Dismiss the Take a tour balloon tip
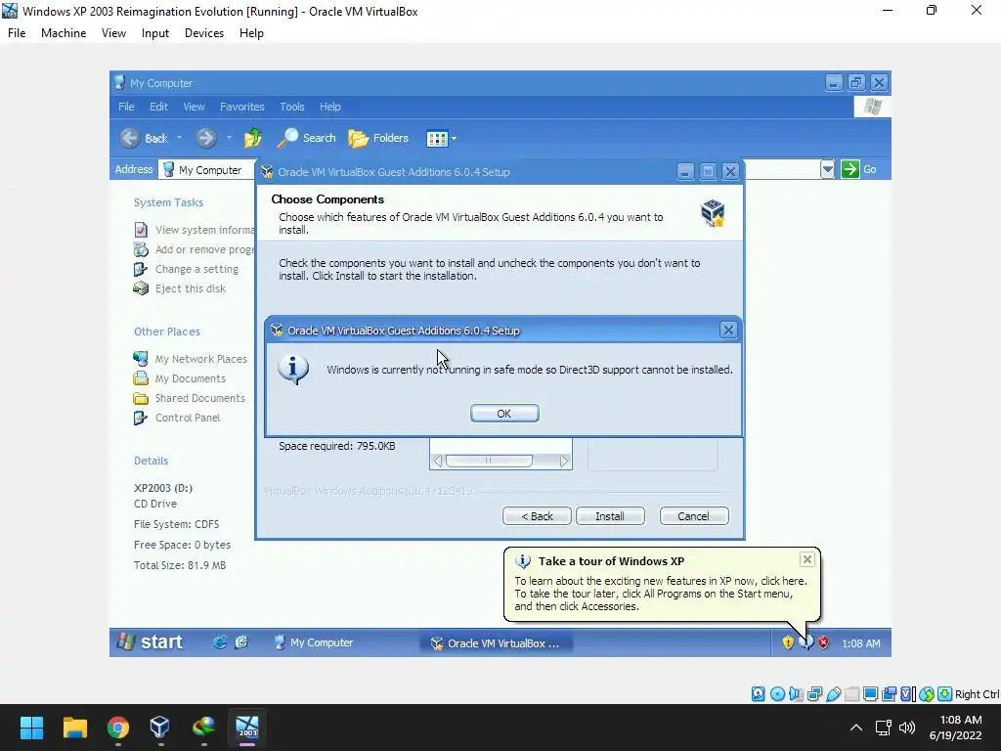The width and height of the screenshot is (1001, 751). click(806, 559)
